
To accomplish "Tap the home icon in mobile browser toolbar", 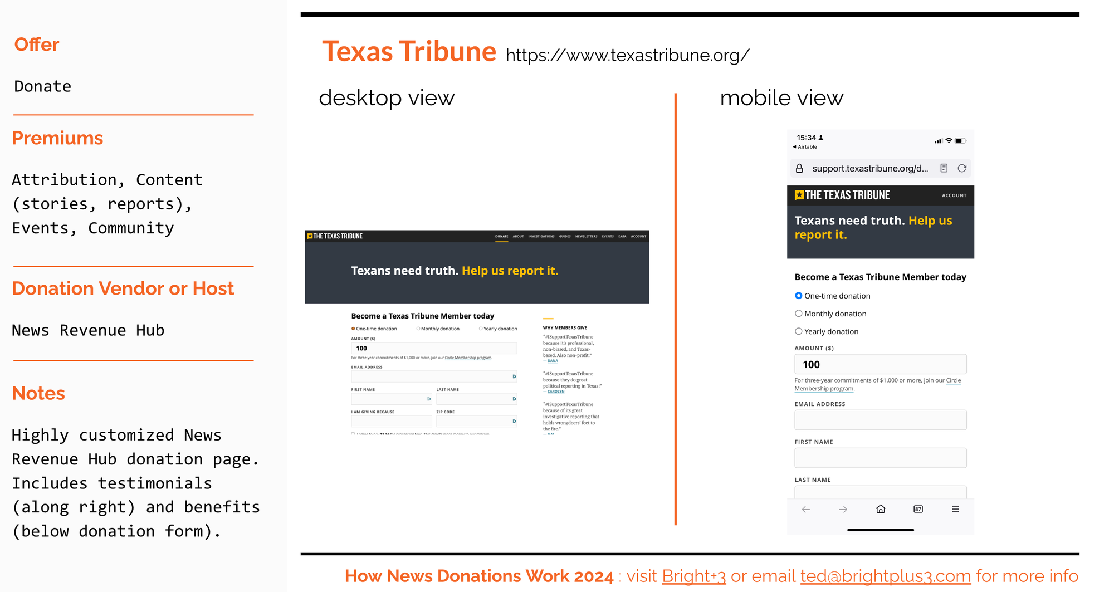I will [881, 509].
